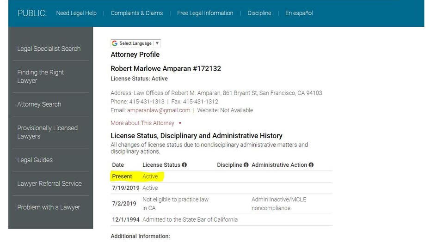Click Problem with a Lawyer sidebar item
Image resolution: width=431 pixels, height=242 pixels.
pyautogui.click(x=49, y=207)
